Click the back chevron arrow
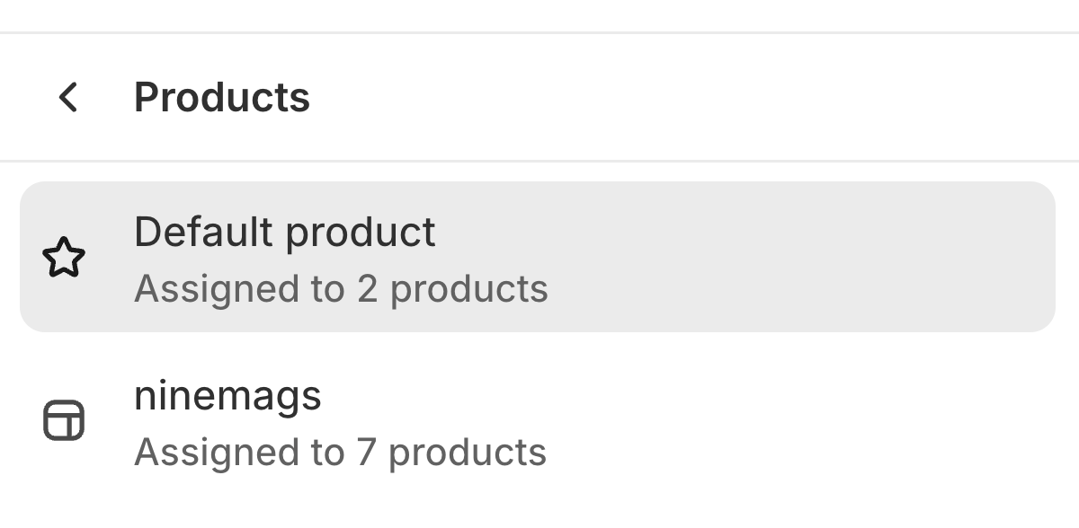 pos(67,97)
